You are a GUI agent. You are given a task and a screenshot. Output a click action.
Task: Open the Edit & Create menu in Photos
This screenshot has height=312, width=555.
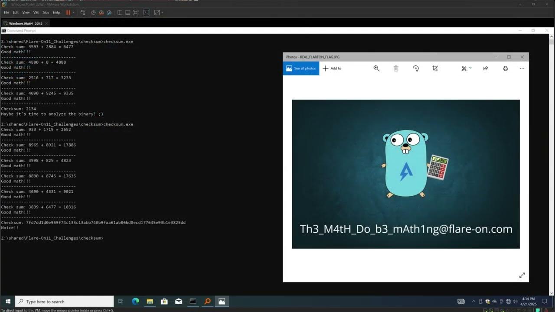pos(466,68)
